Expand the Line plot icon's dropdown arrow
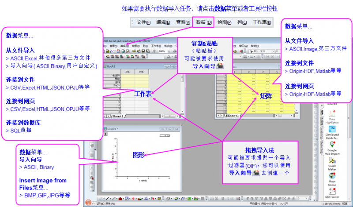The width and height of the screenshot is (353, 207). coord(104,199)
